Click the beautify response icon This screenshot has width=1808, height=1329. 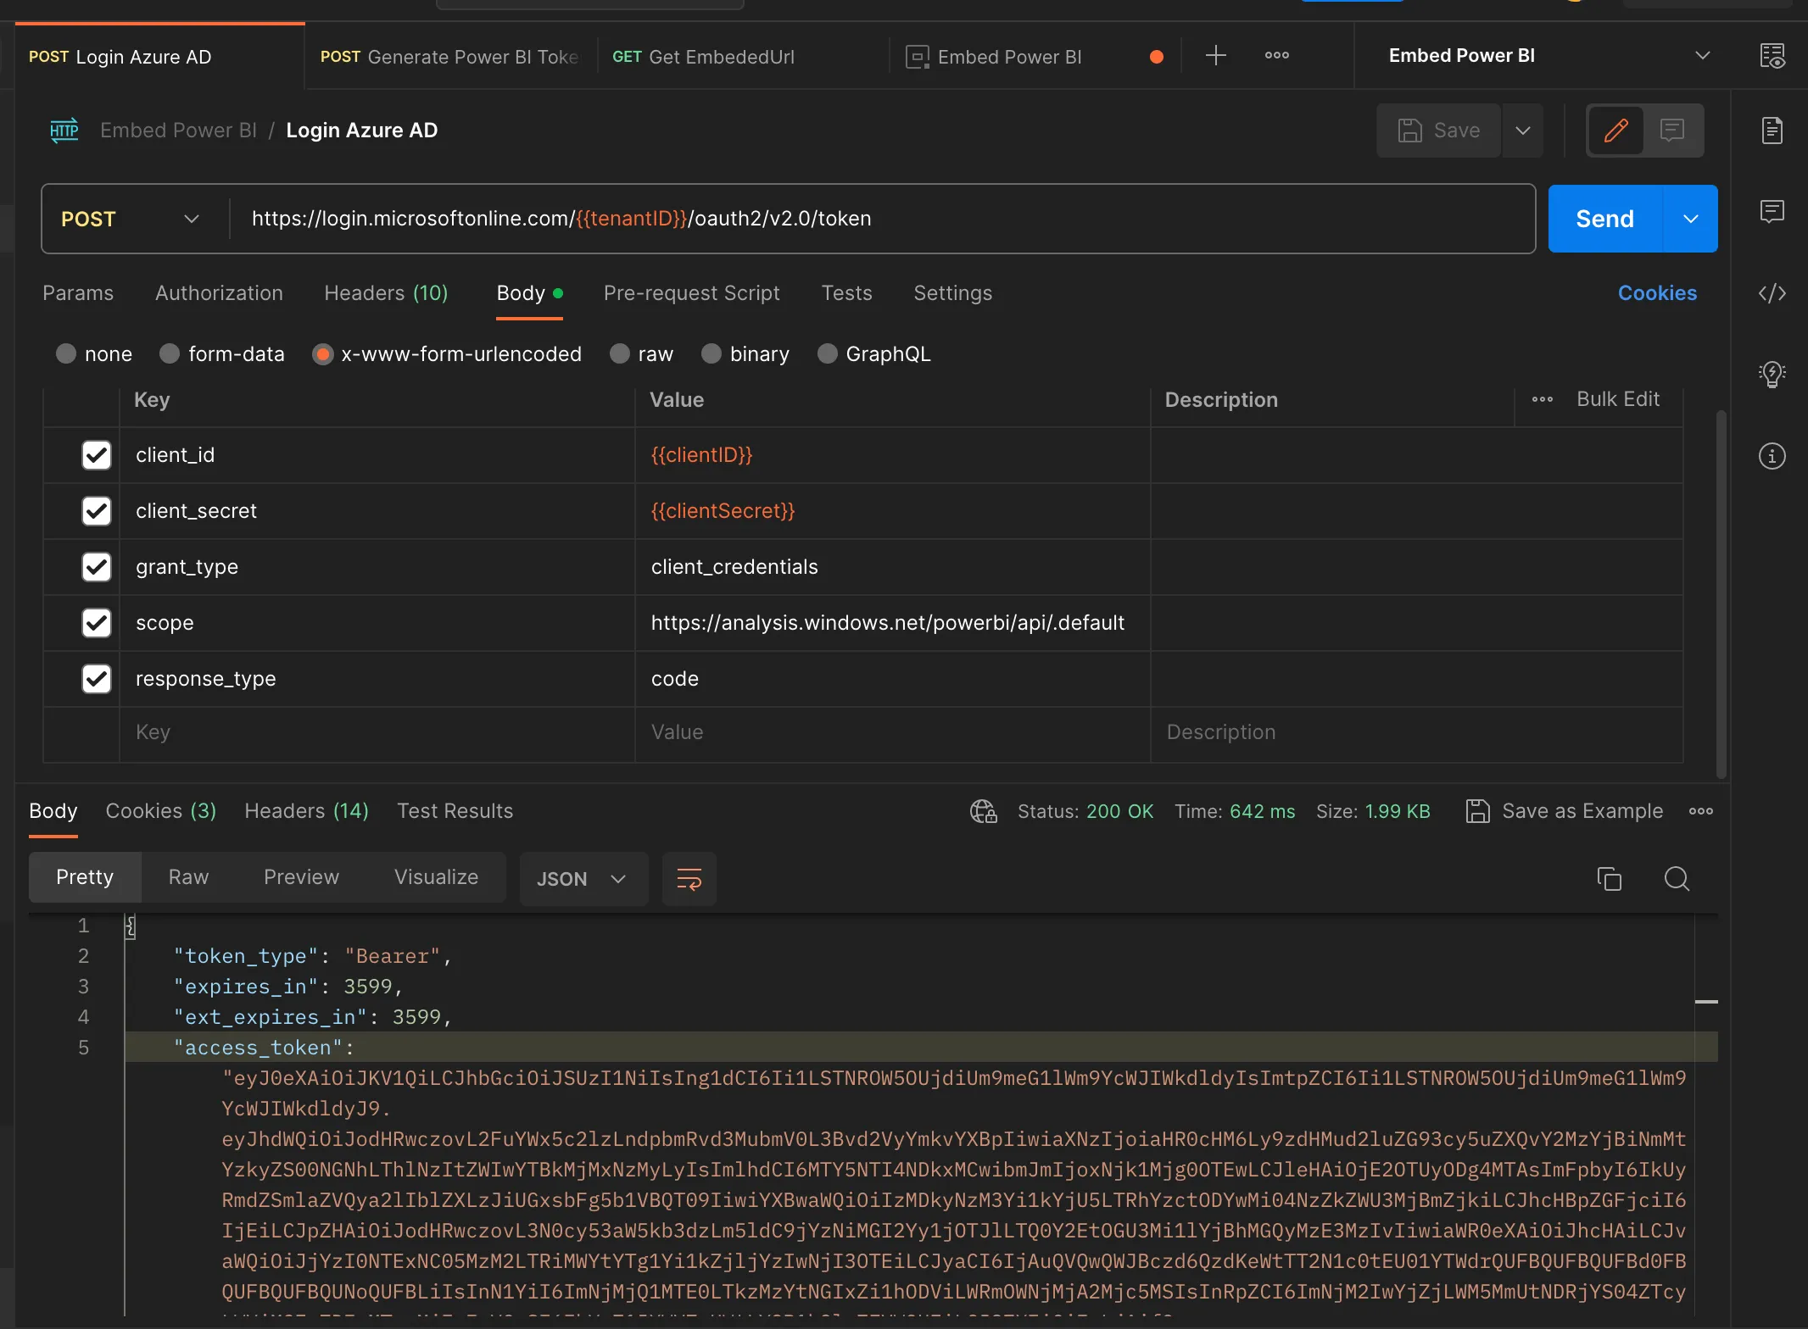pyautogui.click(x=688, y=877)
